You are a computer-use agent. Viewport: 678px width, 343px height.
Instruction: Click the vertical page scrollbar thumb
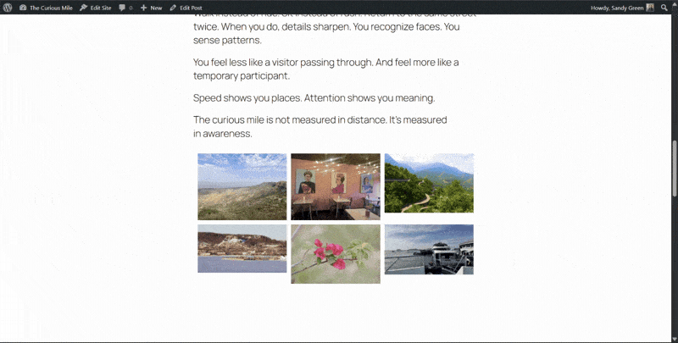(674, 168)
